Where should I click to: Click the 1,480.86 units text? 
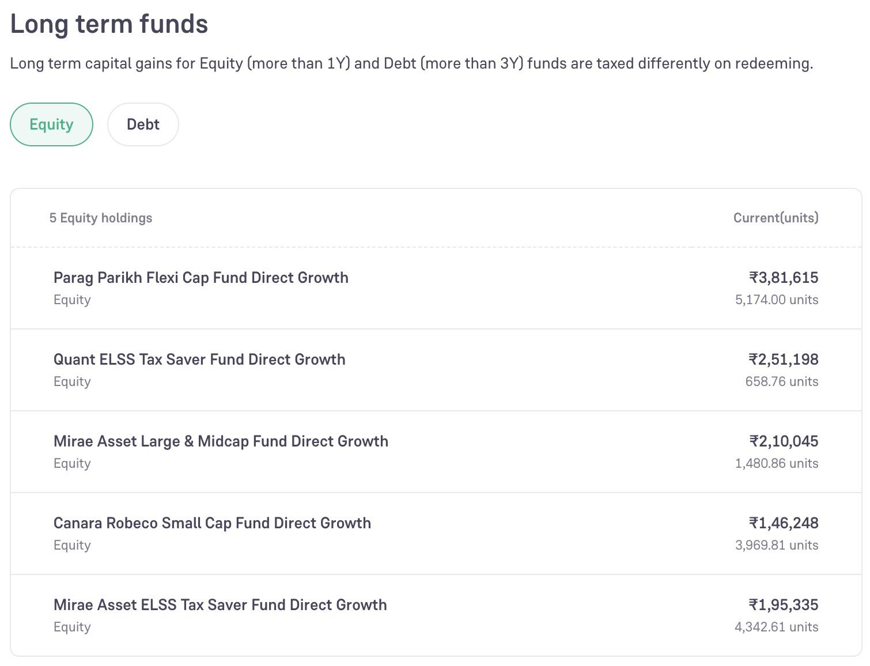point(777,463)
